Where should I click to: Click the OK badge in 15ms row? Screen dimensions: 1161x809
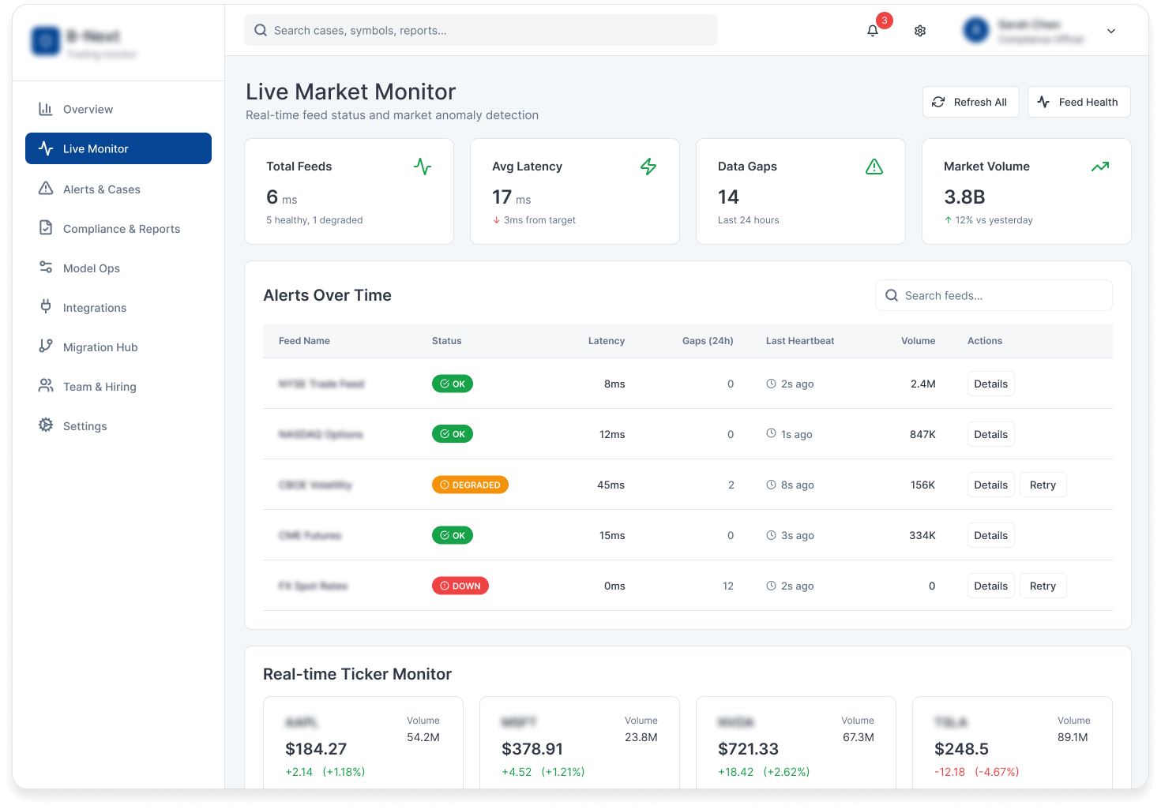coord(453,535)
